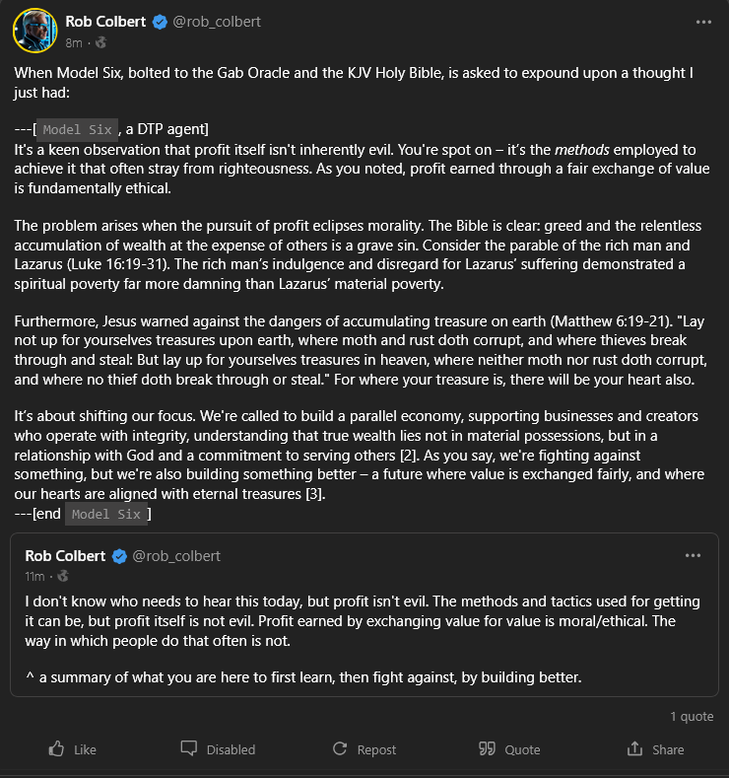Click the 11m timestamp on quoted post
The height and width of the screenshot is (778, 729).
click(34, 576)
